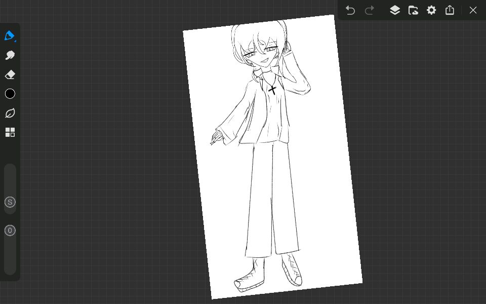Undo the last stroke

tap(350, 10)
